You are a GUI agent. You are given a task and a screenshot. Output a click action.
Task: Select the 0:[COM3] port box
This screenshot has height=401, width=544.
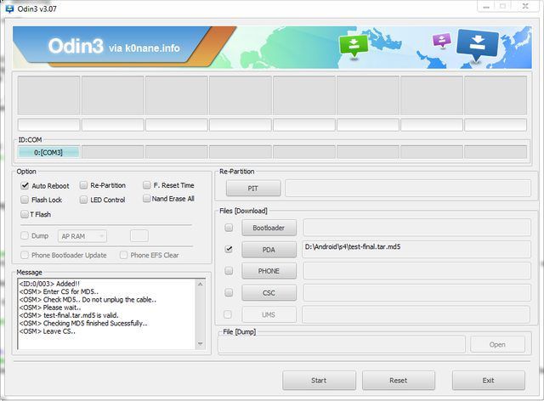pyautogui.click(x=48, y=152)
